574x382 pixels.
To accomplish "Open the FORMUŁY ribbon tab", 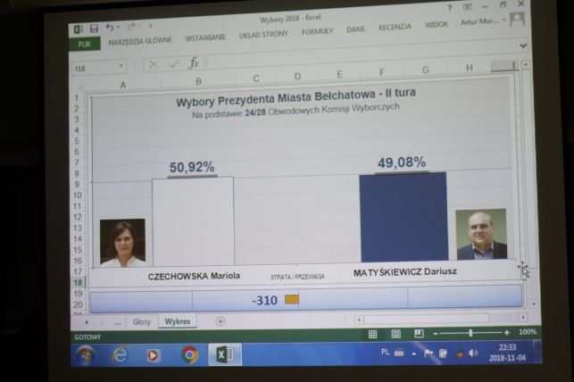I will (x=317, y=31).
